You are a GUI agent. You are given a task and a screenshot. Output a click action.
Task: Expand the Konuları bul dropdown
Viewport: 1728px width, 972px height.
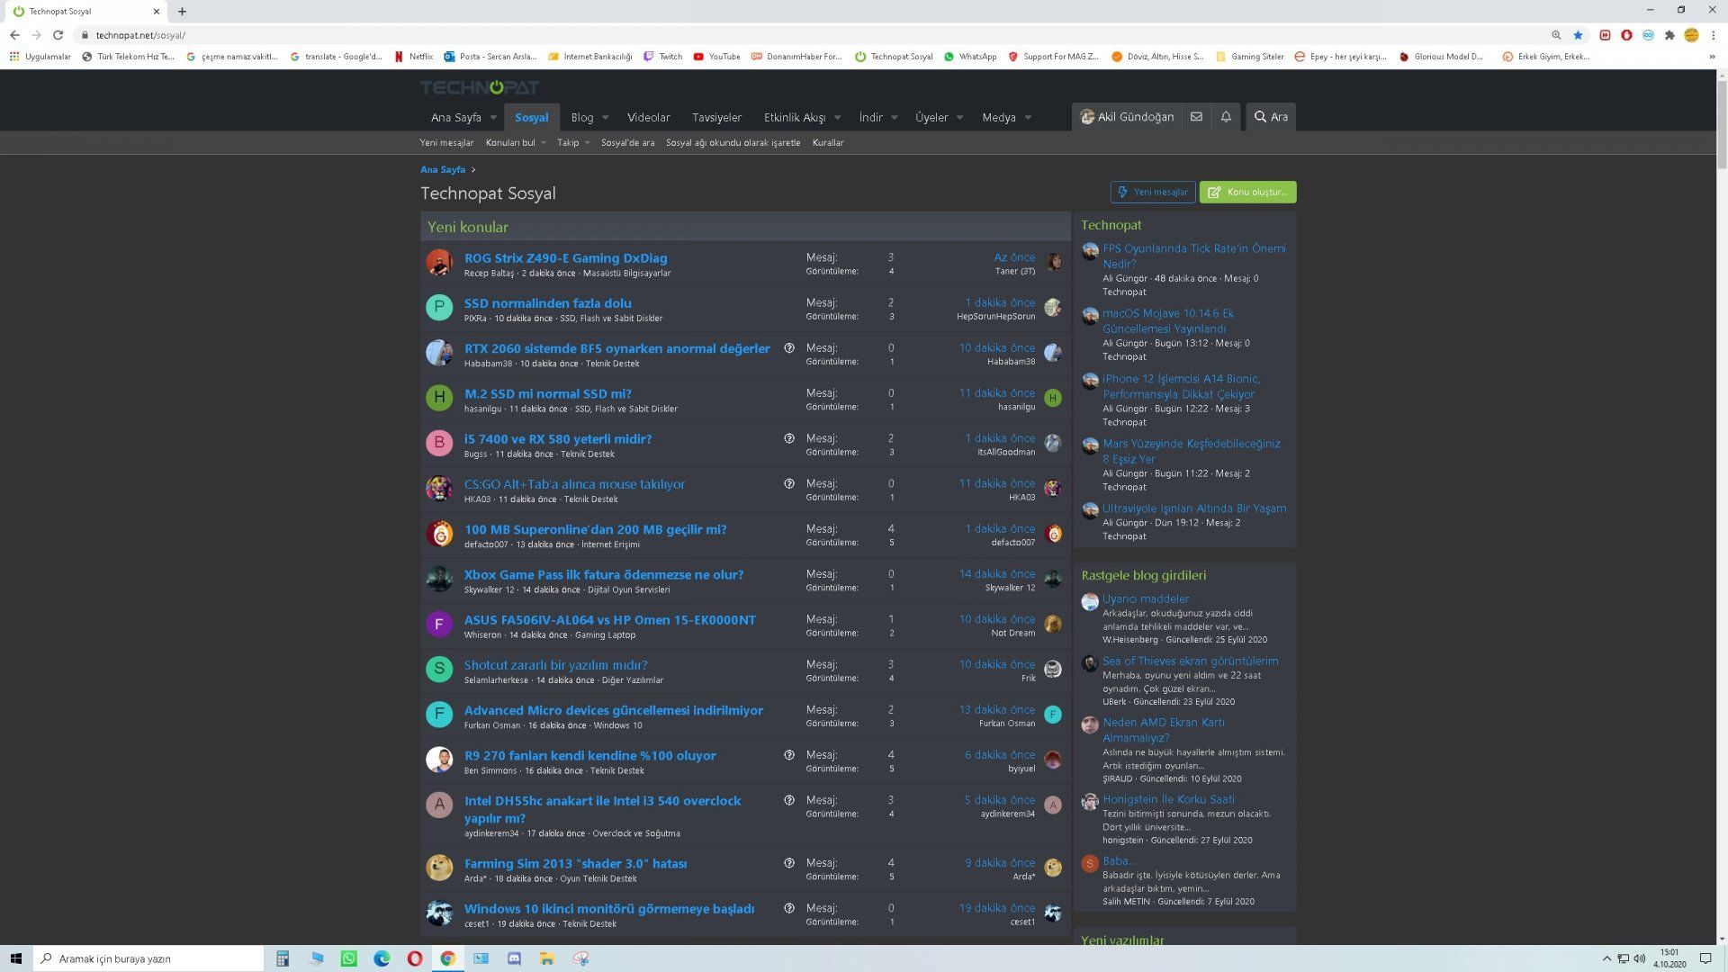pyautogui.click(x=516, y=143)
